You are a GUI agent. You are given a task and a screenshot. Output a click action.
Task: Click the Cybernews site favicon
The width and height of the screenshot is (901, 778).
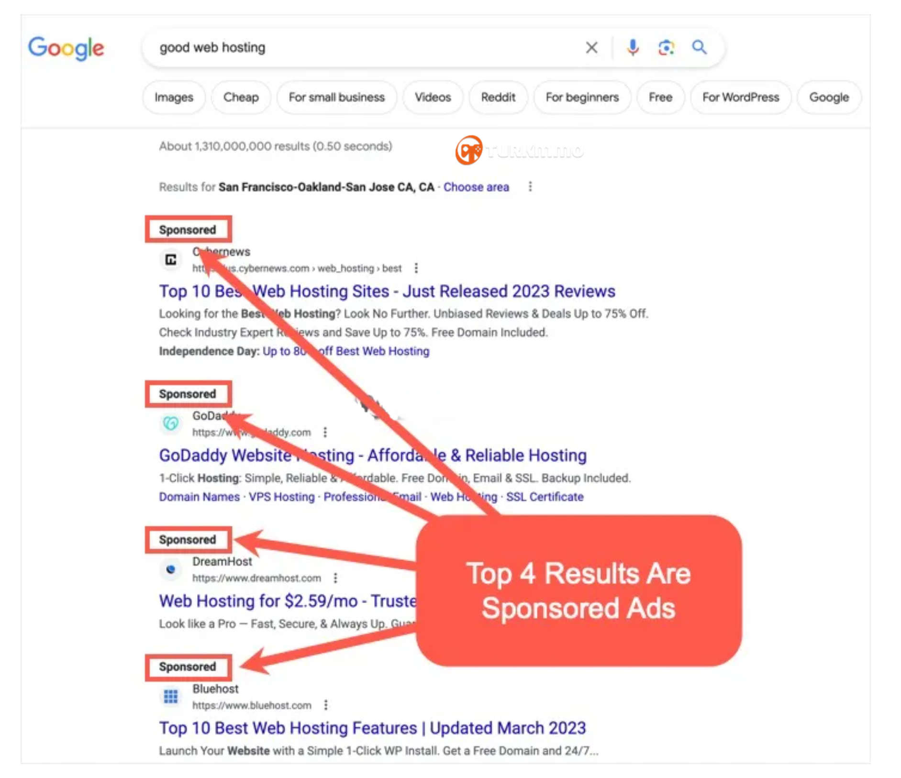pyautogui.click(x=171, y=260)
